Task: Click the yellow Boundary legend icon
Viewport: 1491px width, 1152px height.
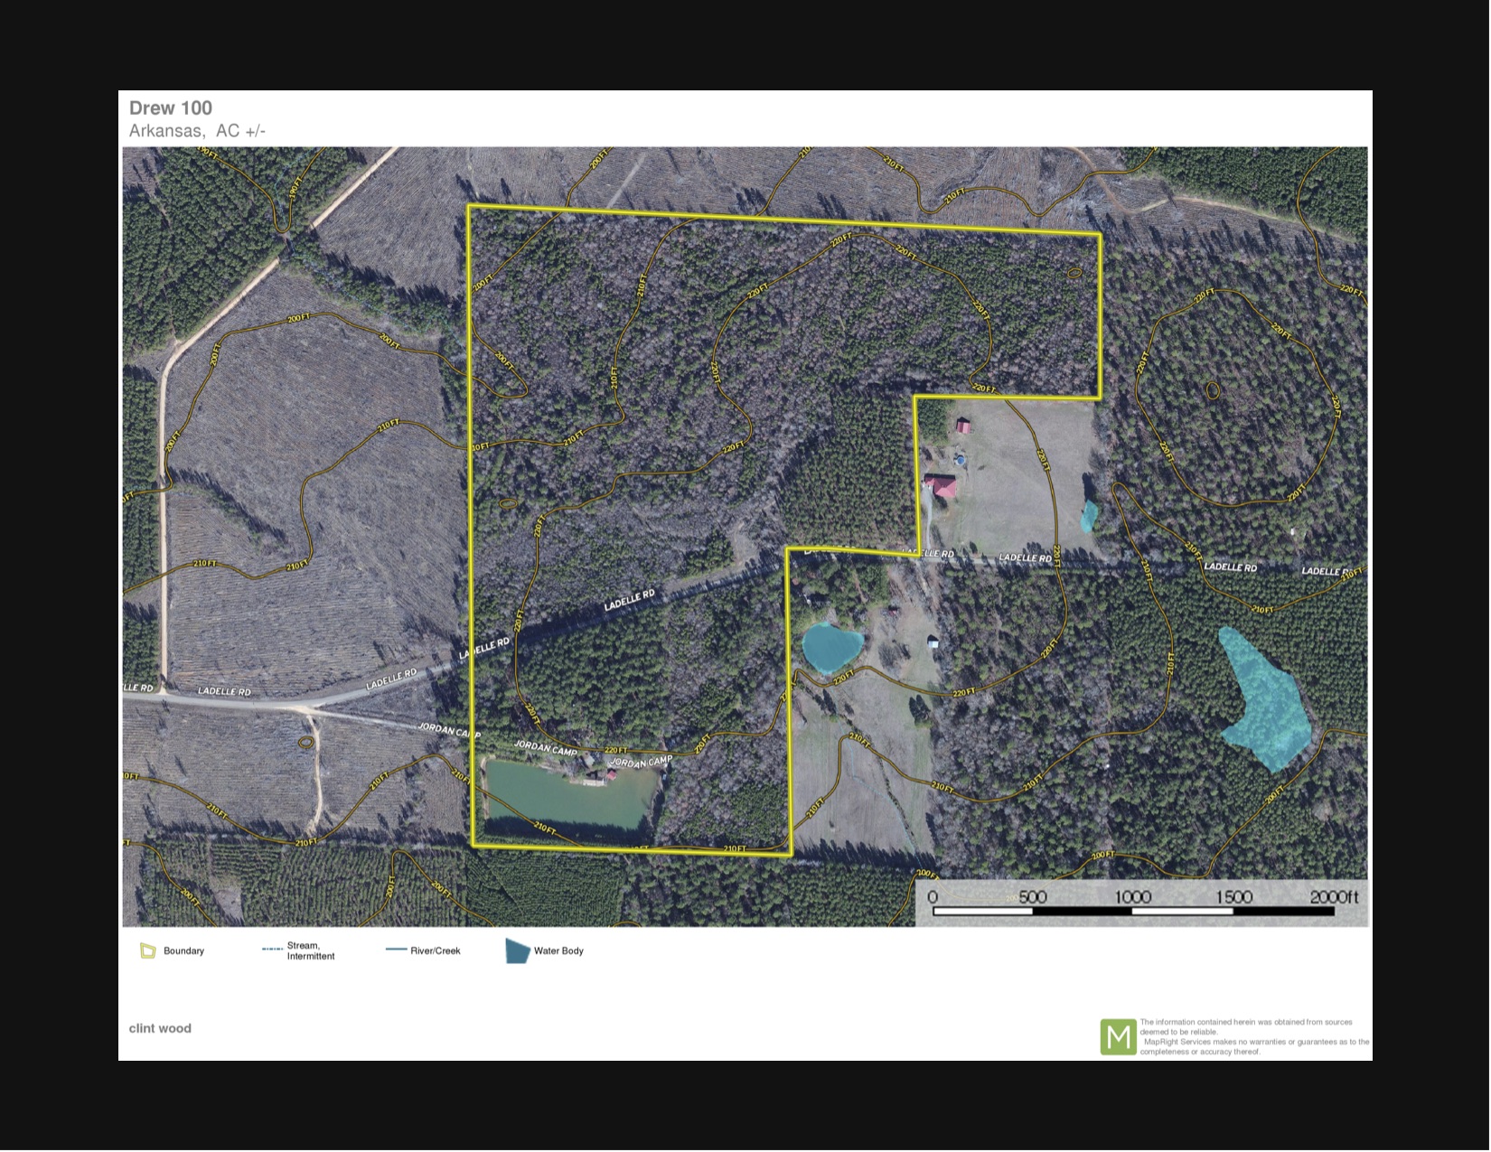Action: (148, 951)
